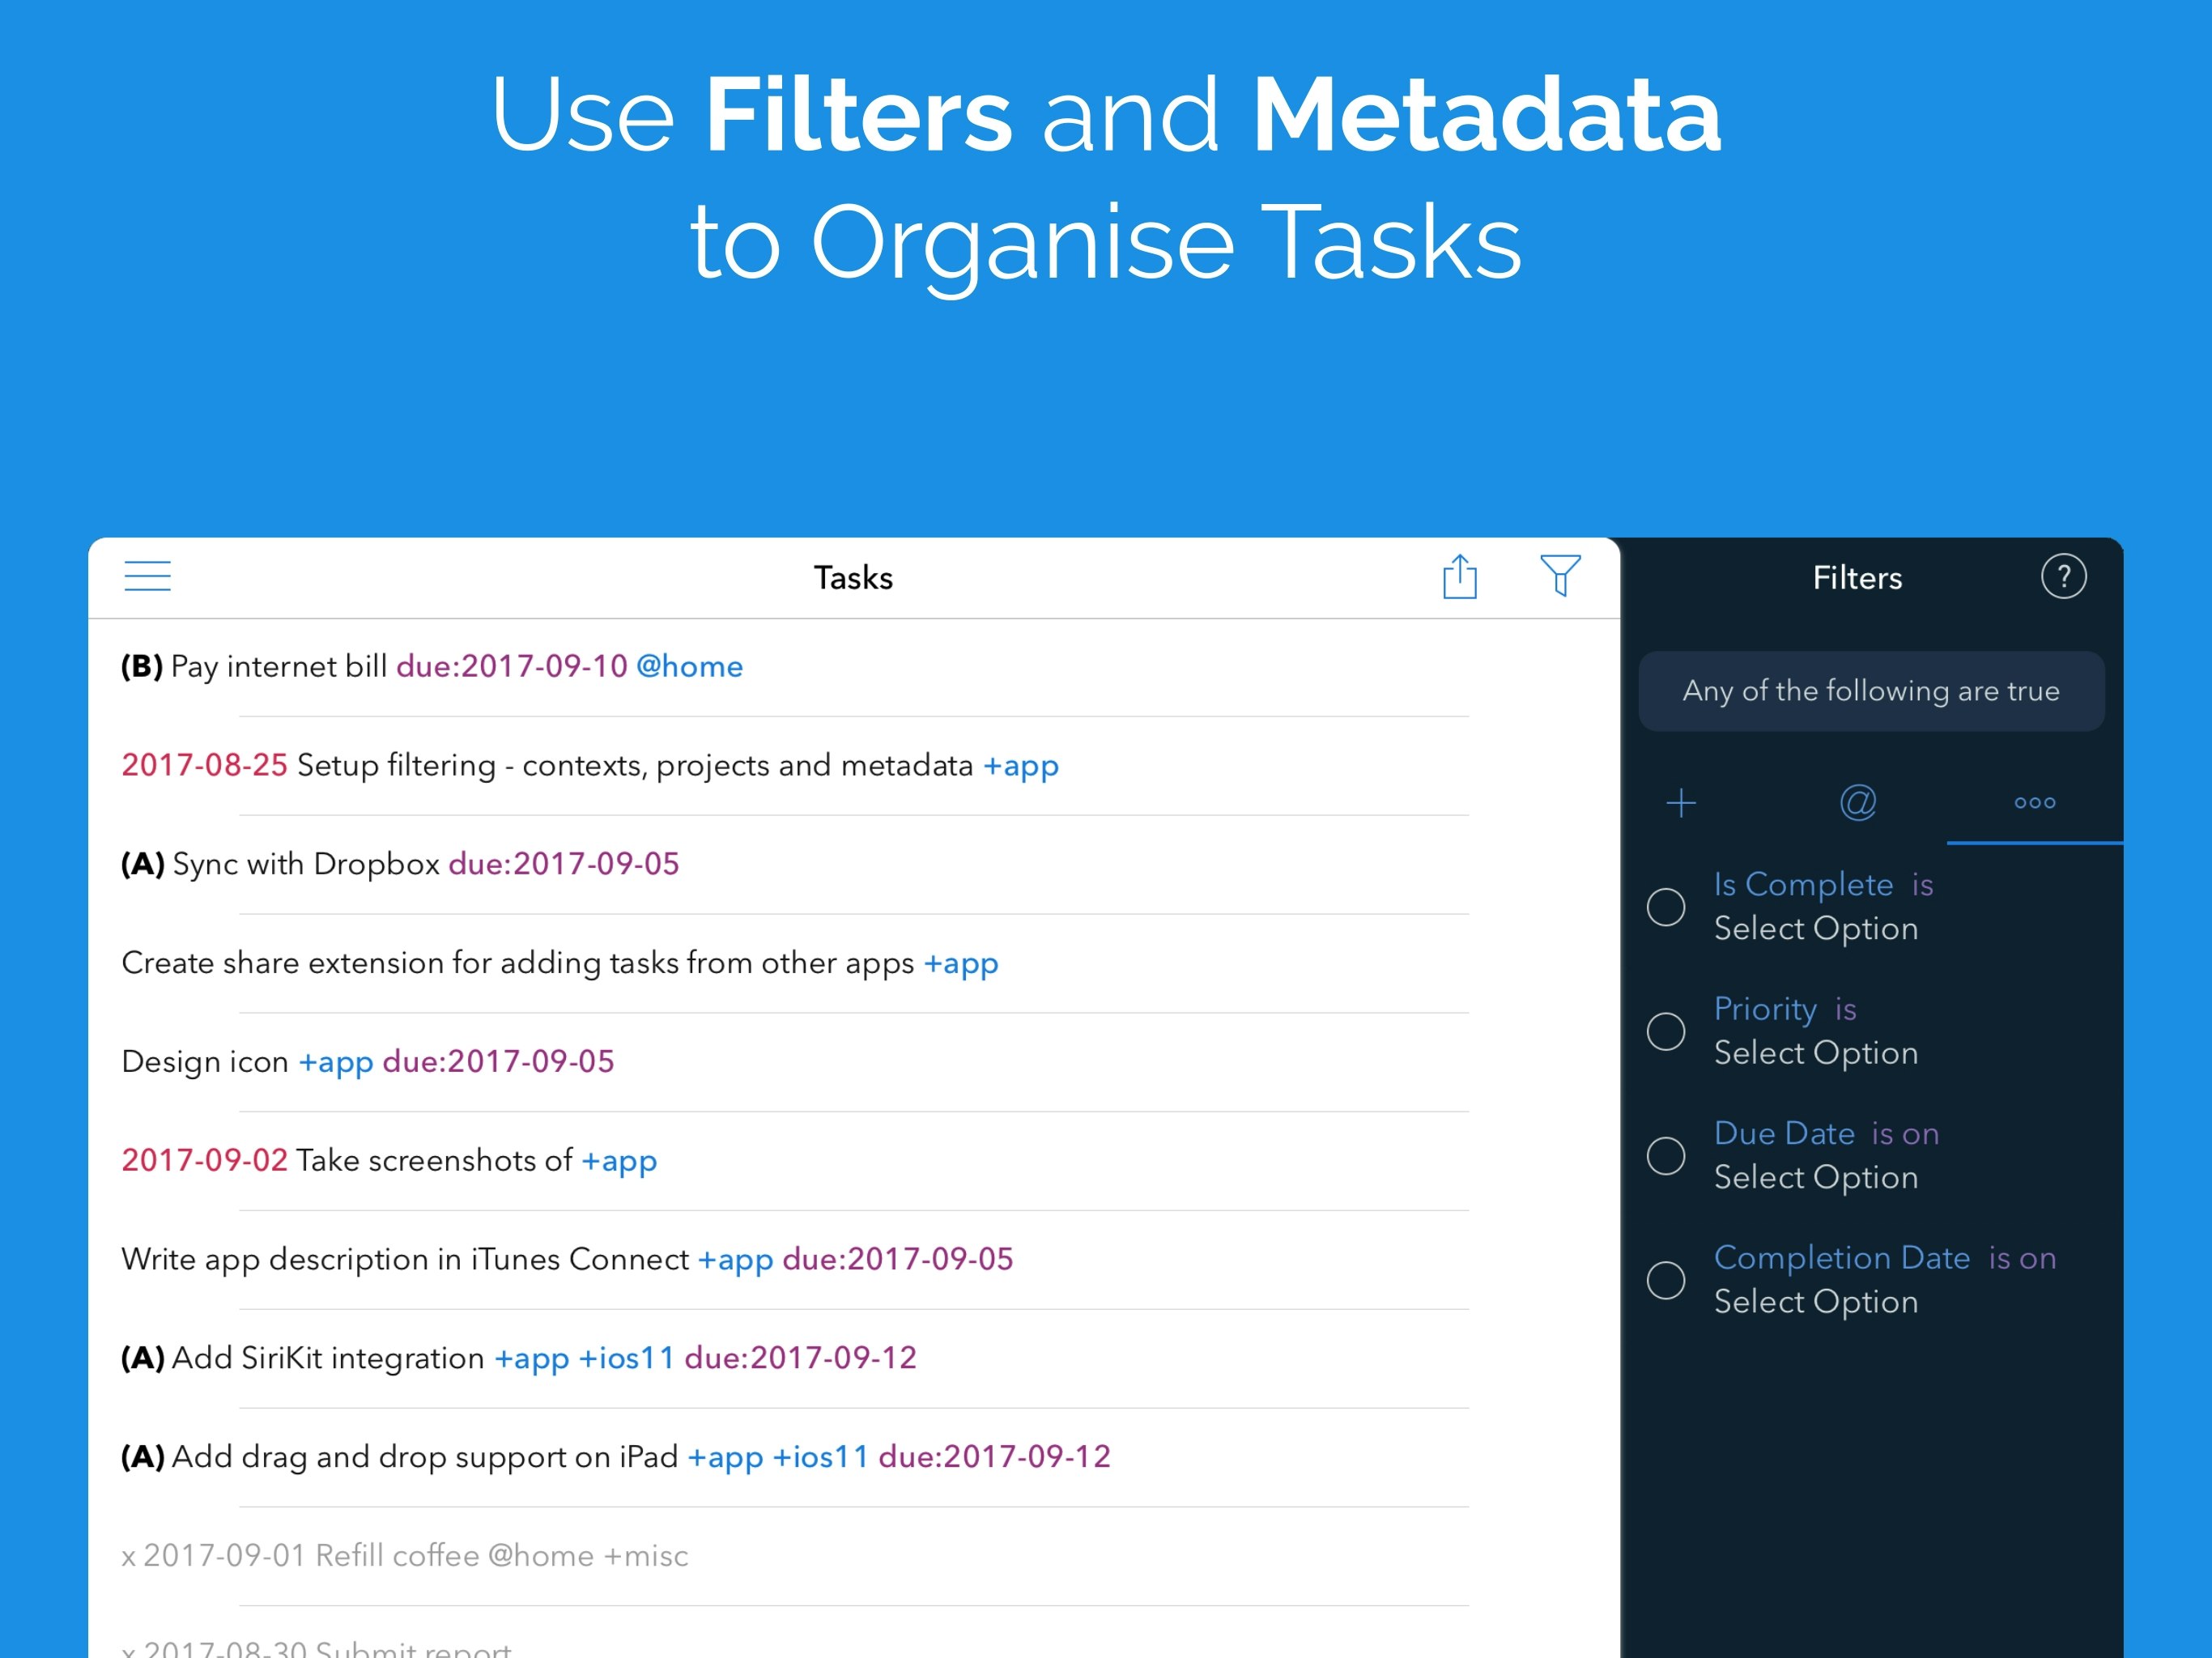Switch to the projects filter tab (+)
2212x1658 pixels.
click(x=1682, y=803)
